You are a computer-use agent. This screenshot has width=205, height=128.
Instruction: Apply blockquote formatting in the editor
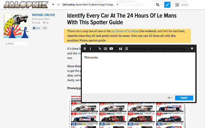(120, 49)
